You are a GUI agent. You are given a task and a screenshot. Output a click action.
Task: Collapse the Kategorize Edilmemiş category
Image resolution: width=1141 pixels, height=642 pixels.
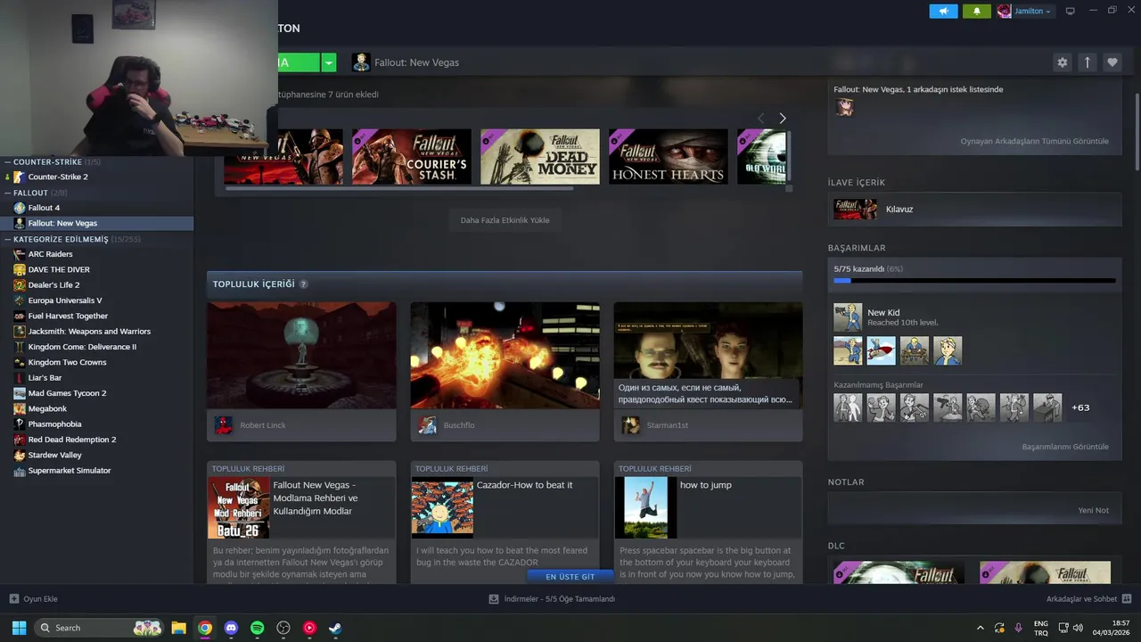8,239
